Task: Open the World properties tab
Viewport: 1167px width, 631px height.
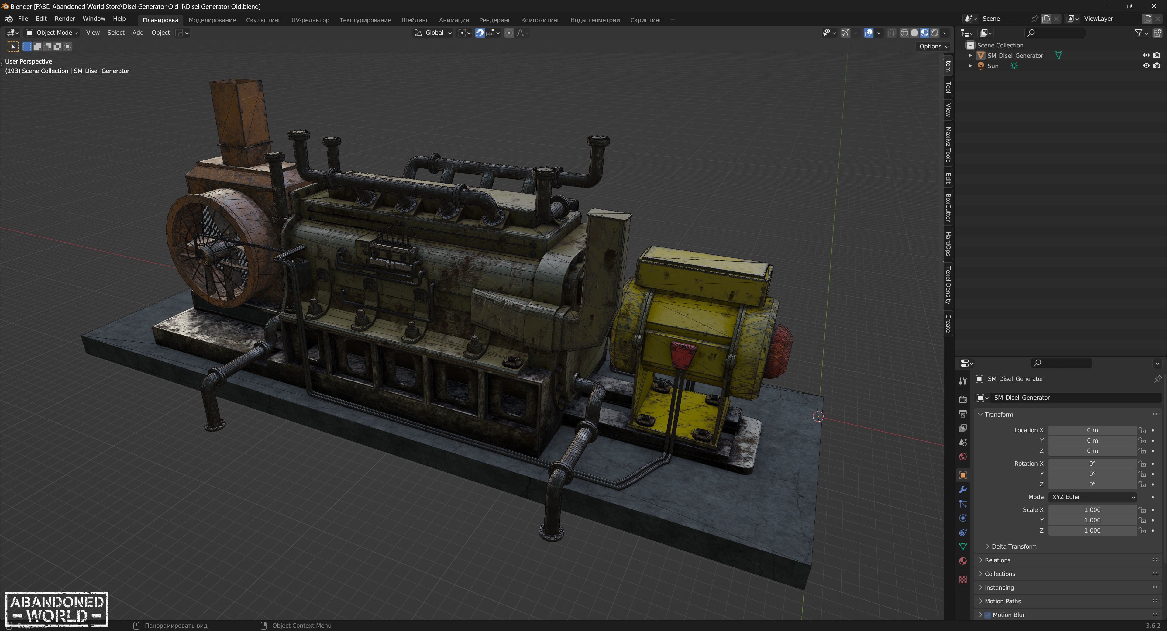Action: tap(963, 457)
